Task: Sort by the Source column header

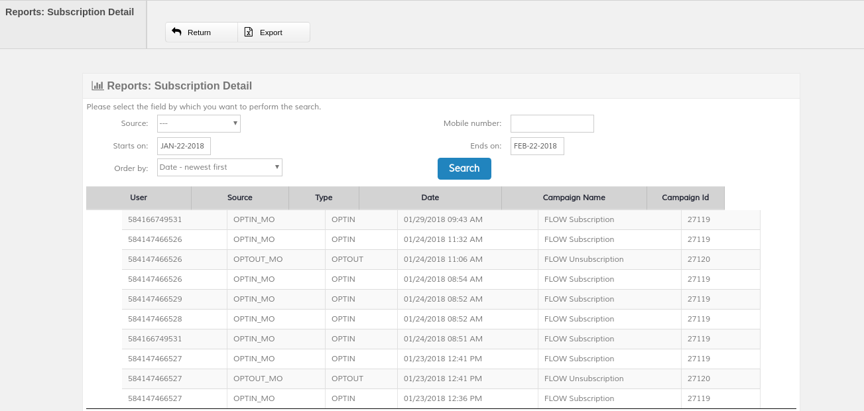Action: pos(239,198)
